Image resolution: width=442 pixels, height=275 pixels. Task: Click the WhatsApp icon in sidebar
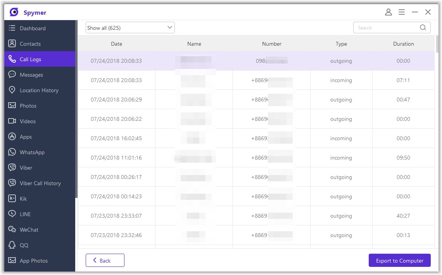12,152
